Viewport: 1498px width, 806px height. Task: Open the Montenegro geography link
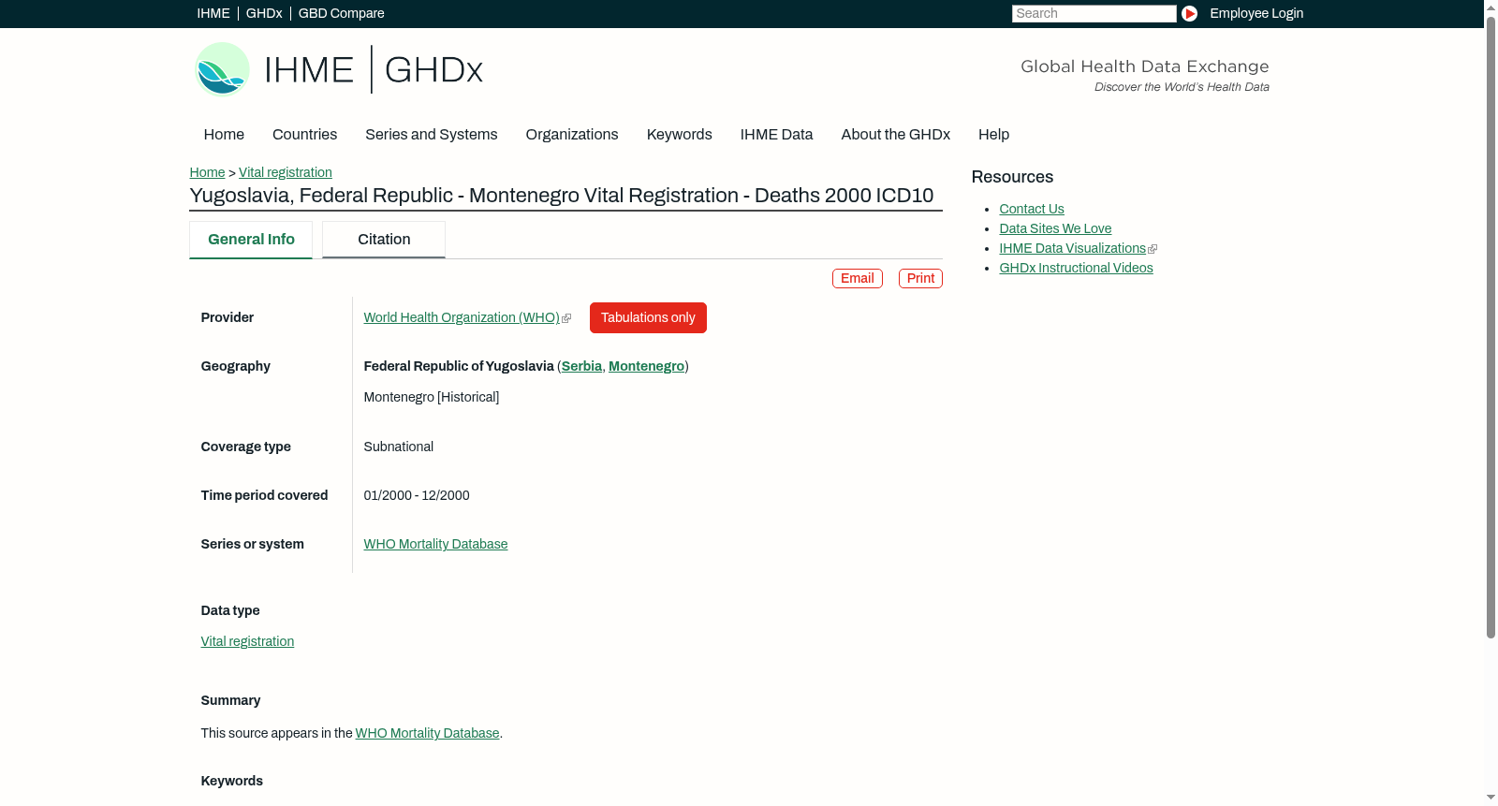(x=646, y=366)
